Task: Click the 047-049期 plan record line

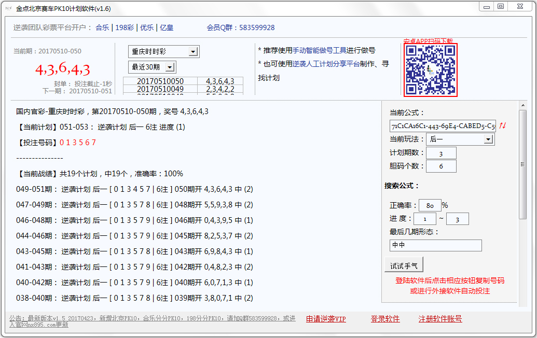Action: (x=134, y=205)
